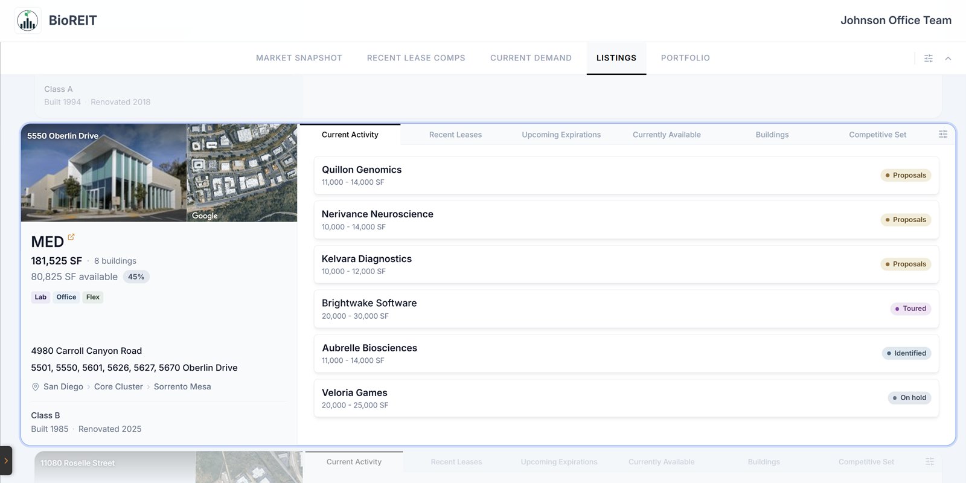Click the Lab property type tag
The image size is (966, 483).
click(x=40, y=297)
